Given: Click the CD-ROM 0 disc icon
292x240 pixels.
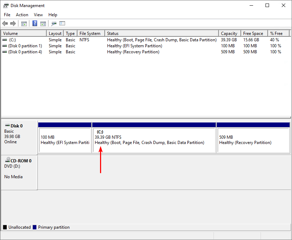Looking at the screenshot, I should (x=8, y=160).
